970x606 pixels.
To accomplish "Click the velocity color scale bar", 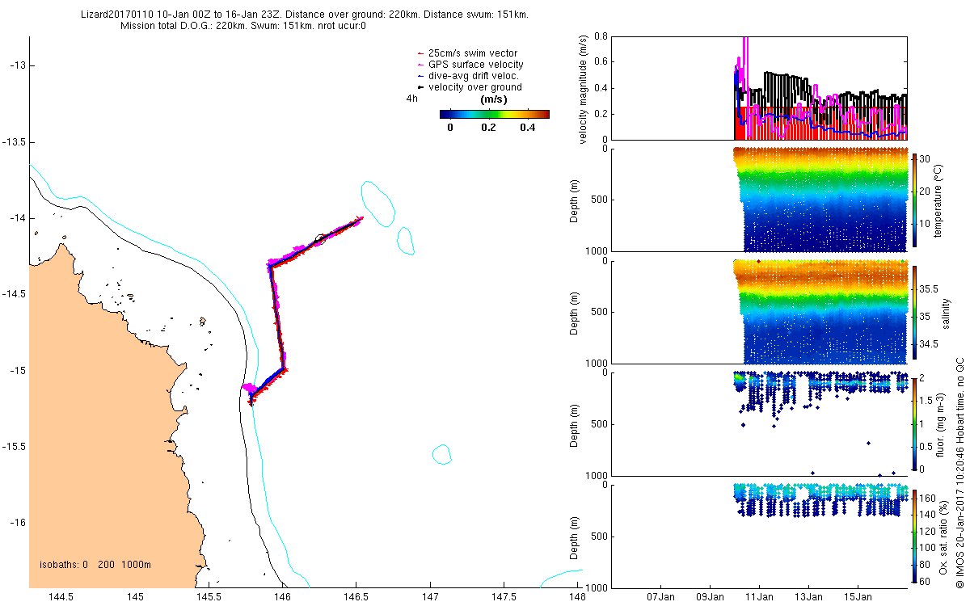I will [x=495, y=115].
